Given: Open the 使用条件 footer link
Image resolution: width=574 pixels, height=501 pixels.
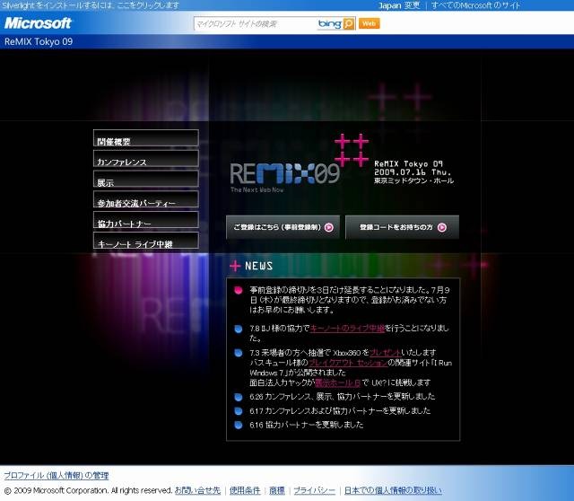Looking at the screenshot, I should [245, 490].
